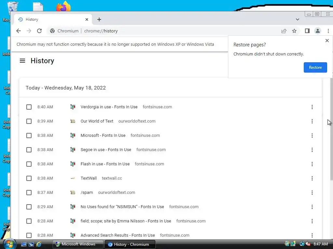Open the Our World of Text link

(97, 121)
